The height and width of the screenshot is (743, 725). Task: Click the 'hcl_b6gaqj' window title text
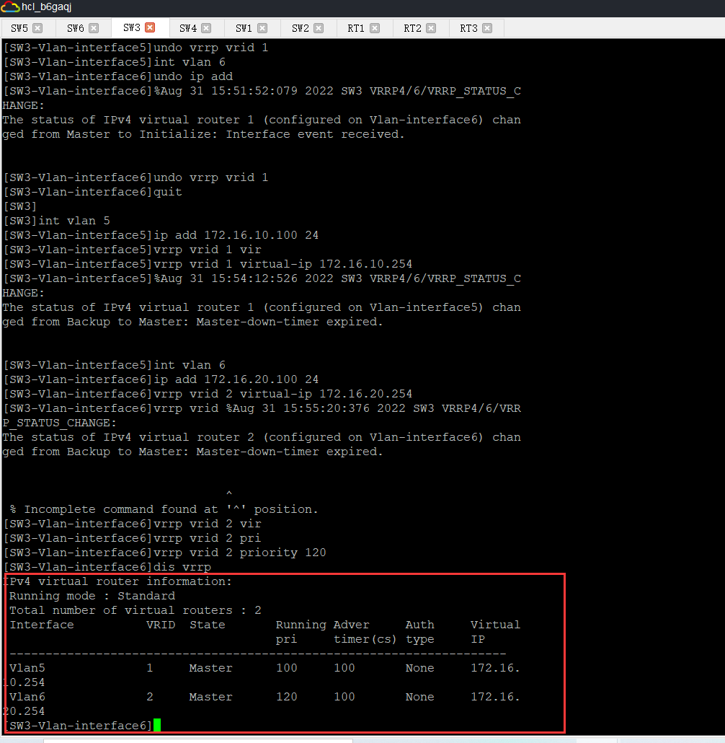[46, 7]
